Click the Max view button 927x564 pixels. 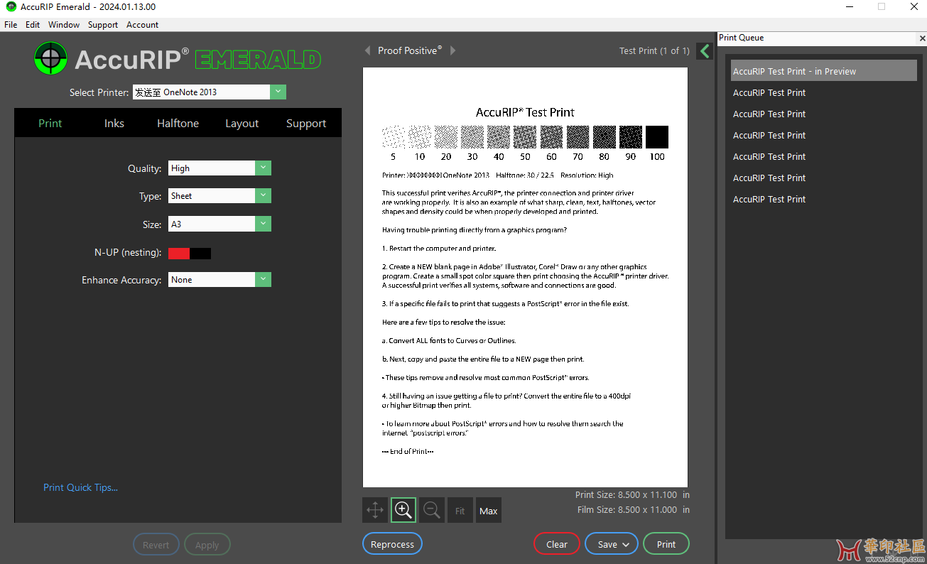click(x=489, y=510)
